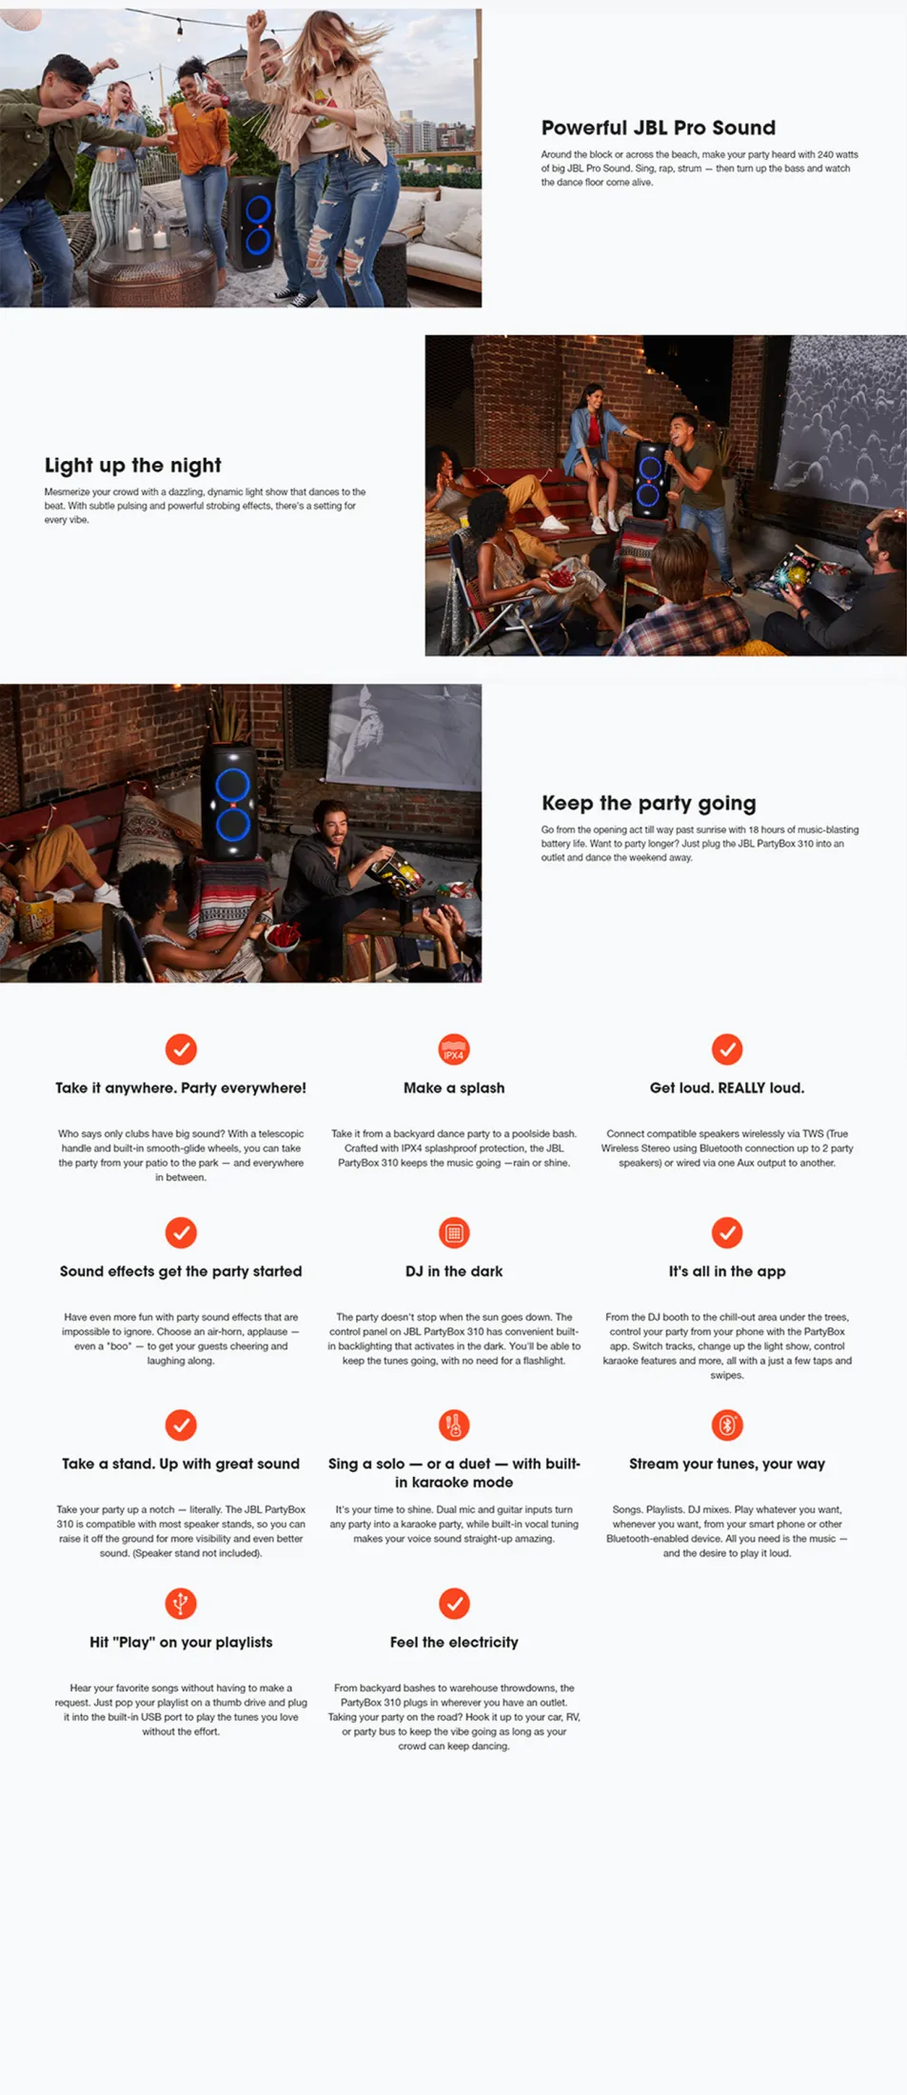907x2095 pixels.
Task: Click the photo of man holding snack bowl
Action: pos(241,833)
